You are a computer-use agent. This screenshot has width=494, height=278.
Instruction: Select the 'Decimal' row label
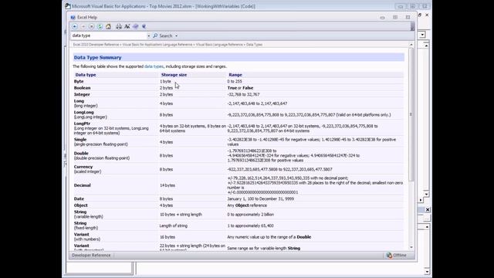click(83, 185)
